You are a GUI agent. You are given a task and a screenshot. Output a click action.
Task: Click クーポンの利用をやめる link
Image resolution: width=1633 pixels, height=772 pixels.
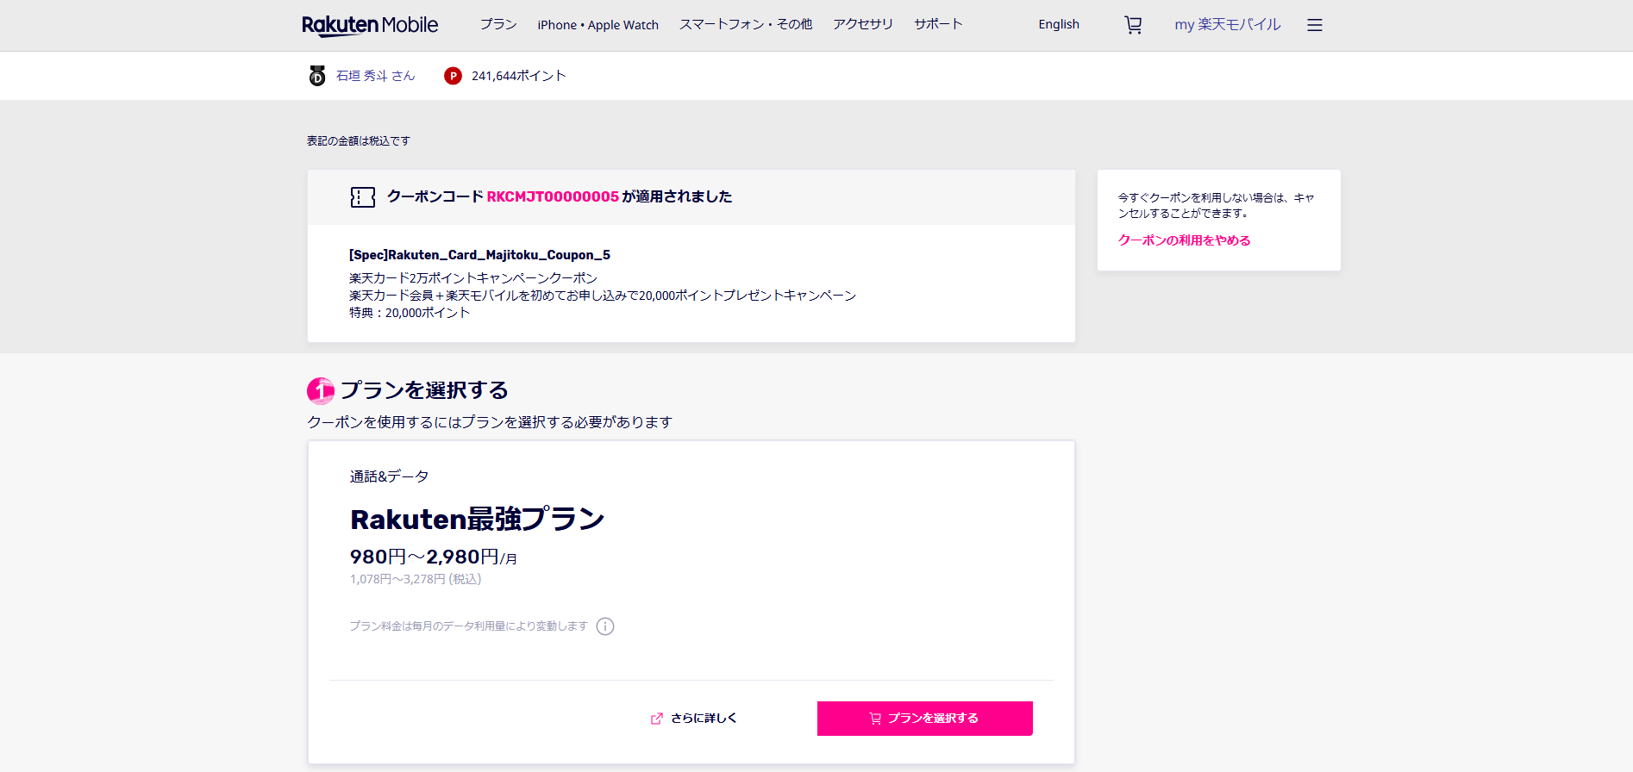click(1185, 240)
